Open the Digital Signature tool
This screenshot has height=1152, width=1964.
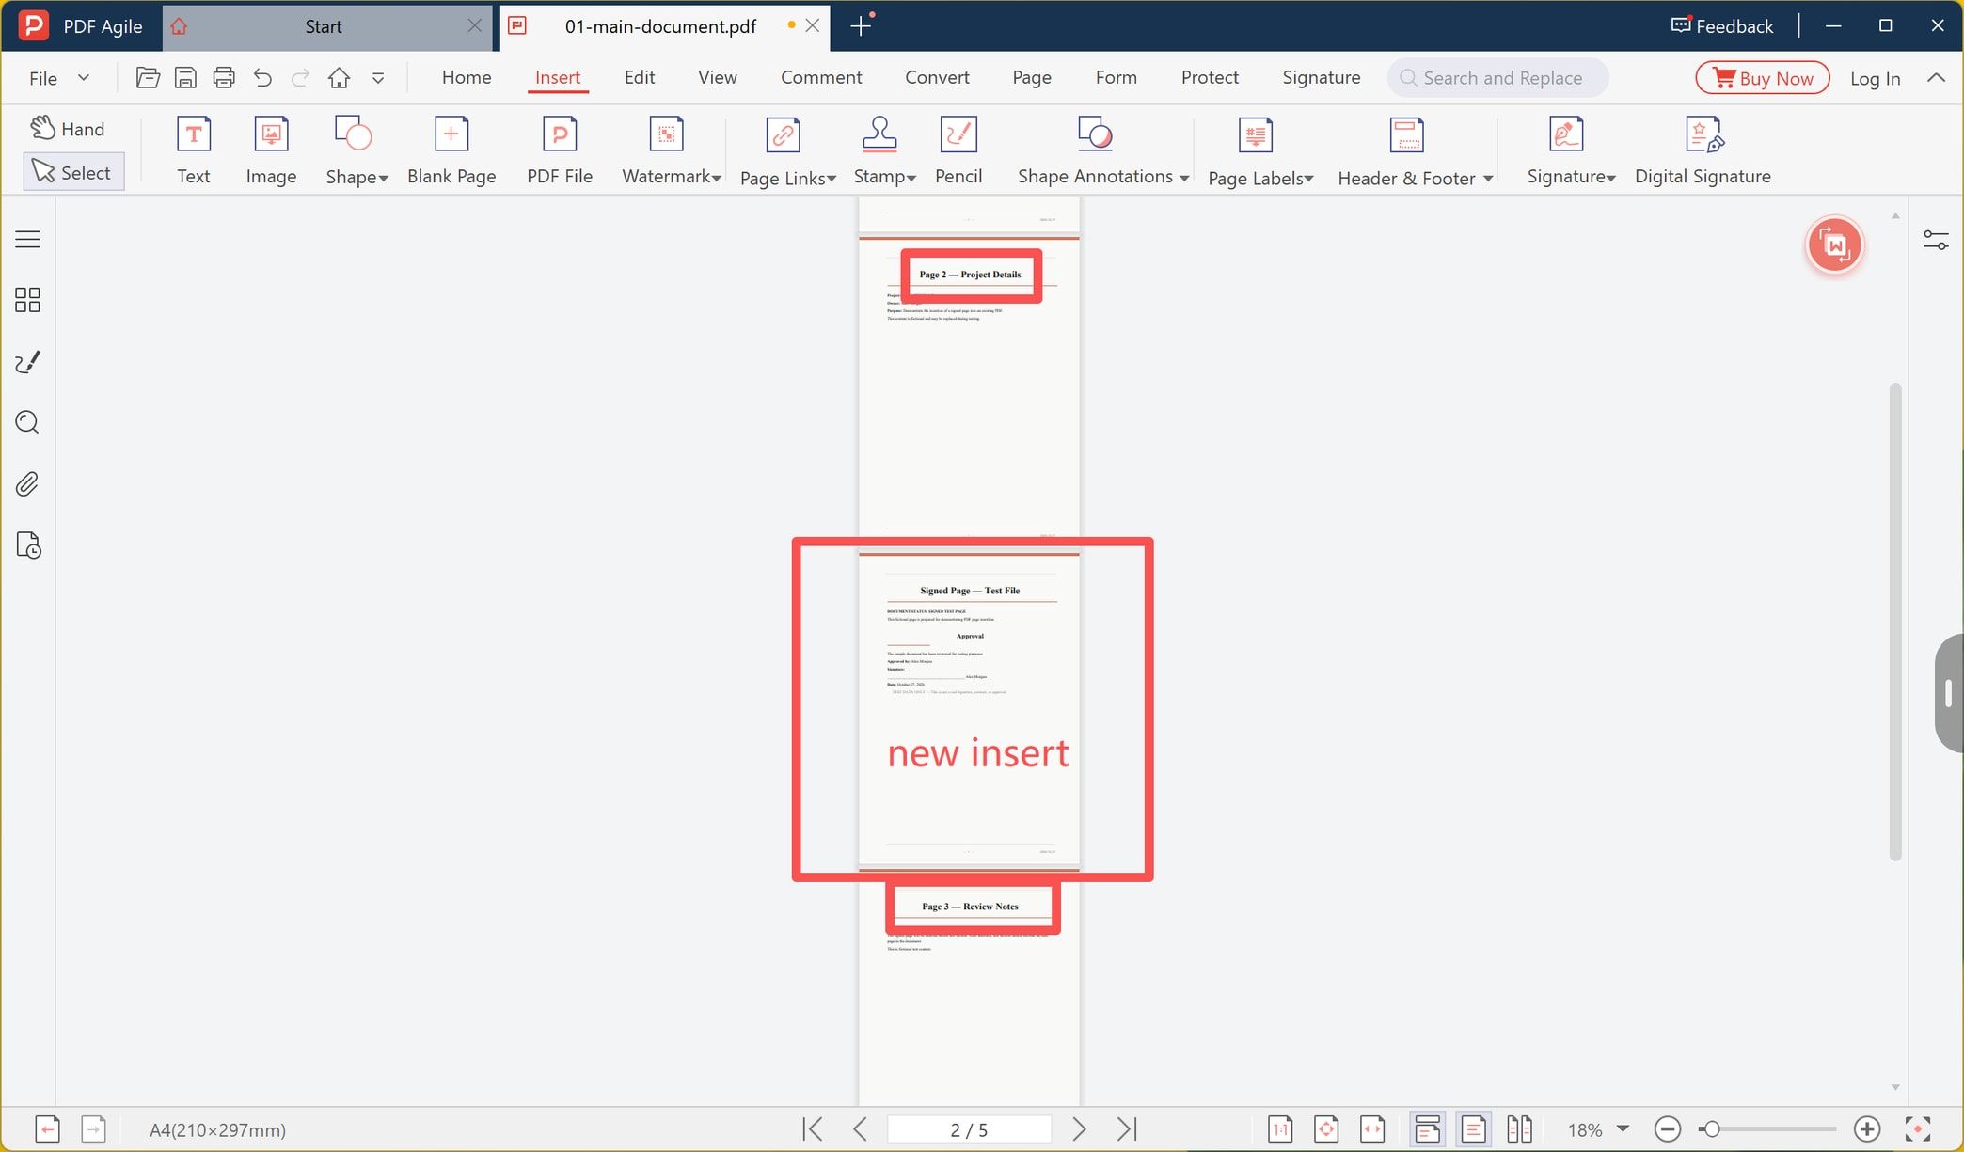[x=1703, y=150]
